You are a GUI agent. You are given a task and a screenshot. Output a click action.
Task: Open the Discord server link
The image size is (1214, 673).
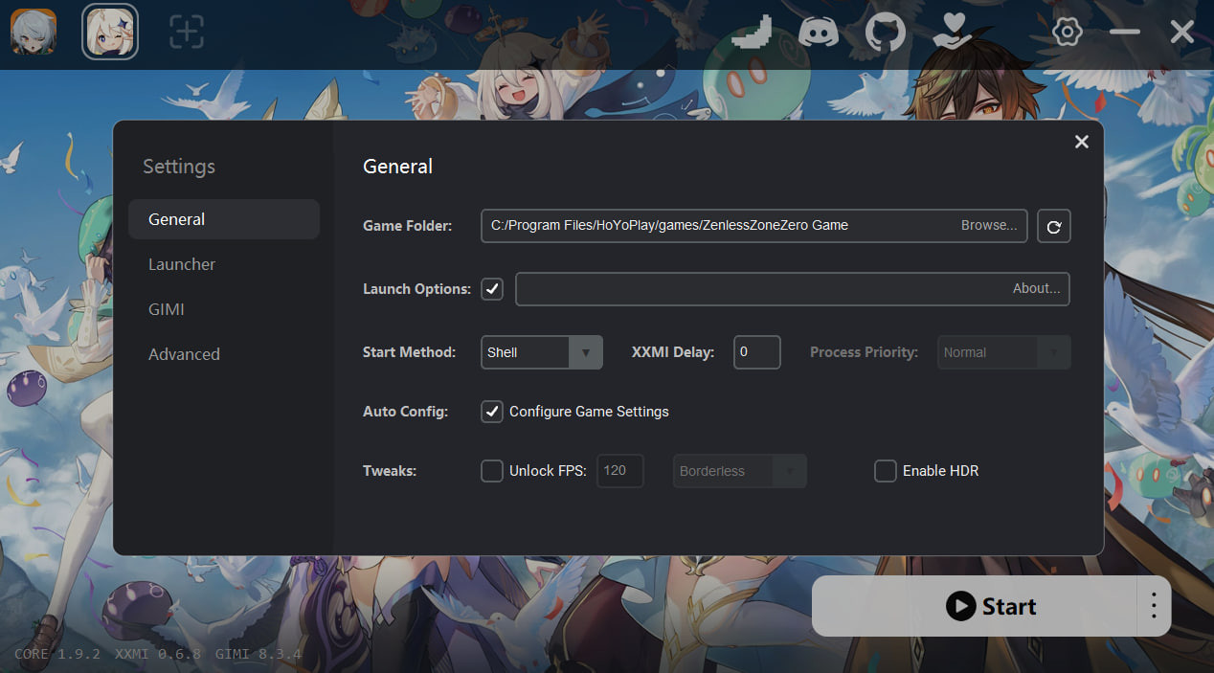click(819, 32)
